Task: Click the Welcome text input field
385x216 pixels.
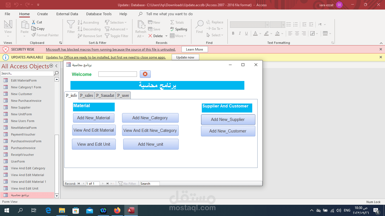Action: tap(118, 74)
